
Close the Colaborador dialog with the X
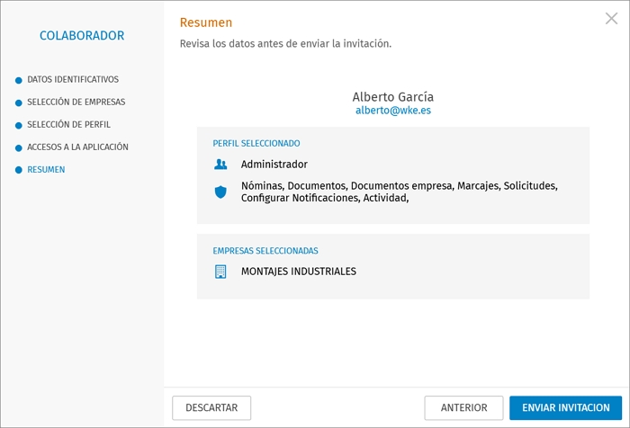click(611, 19)
